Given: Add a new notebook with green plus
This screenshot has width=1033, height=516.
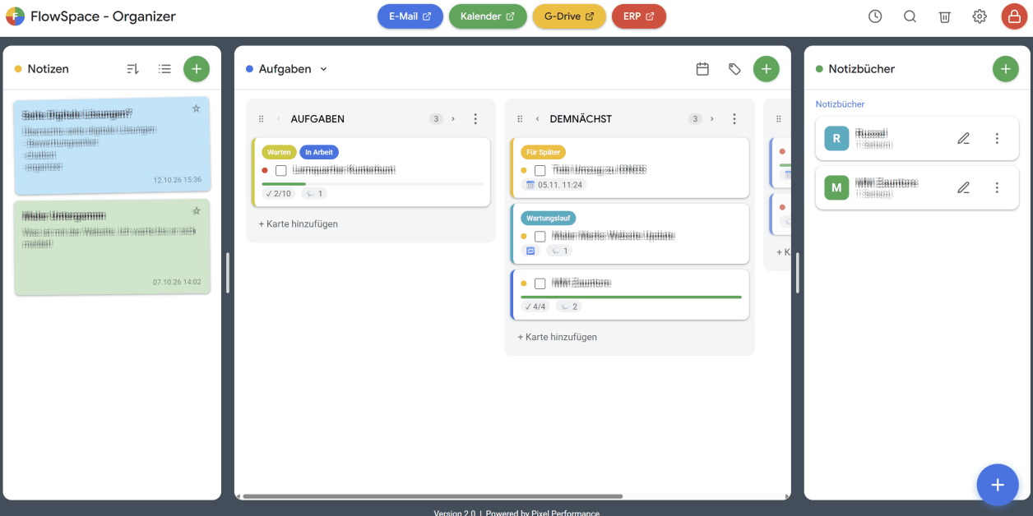Looking at the screenshot, I should tap(1005, 69).
